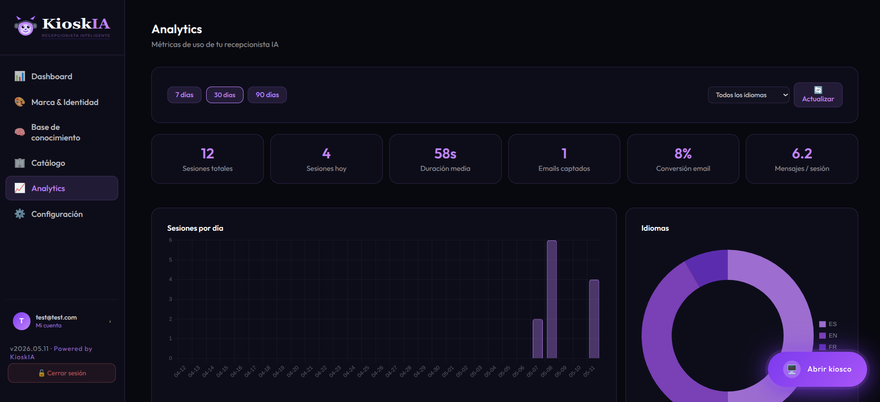Open the Abrir kiosco floating button
The image size is (880, 402).
tap(817, 369)
